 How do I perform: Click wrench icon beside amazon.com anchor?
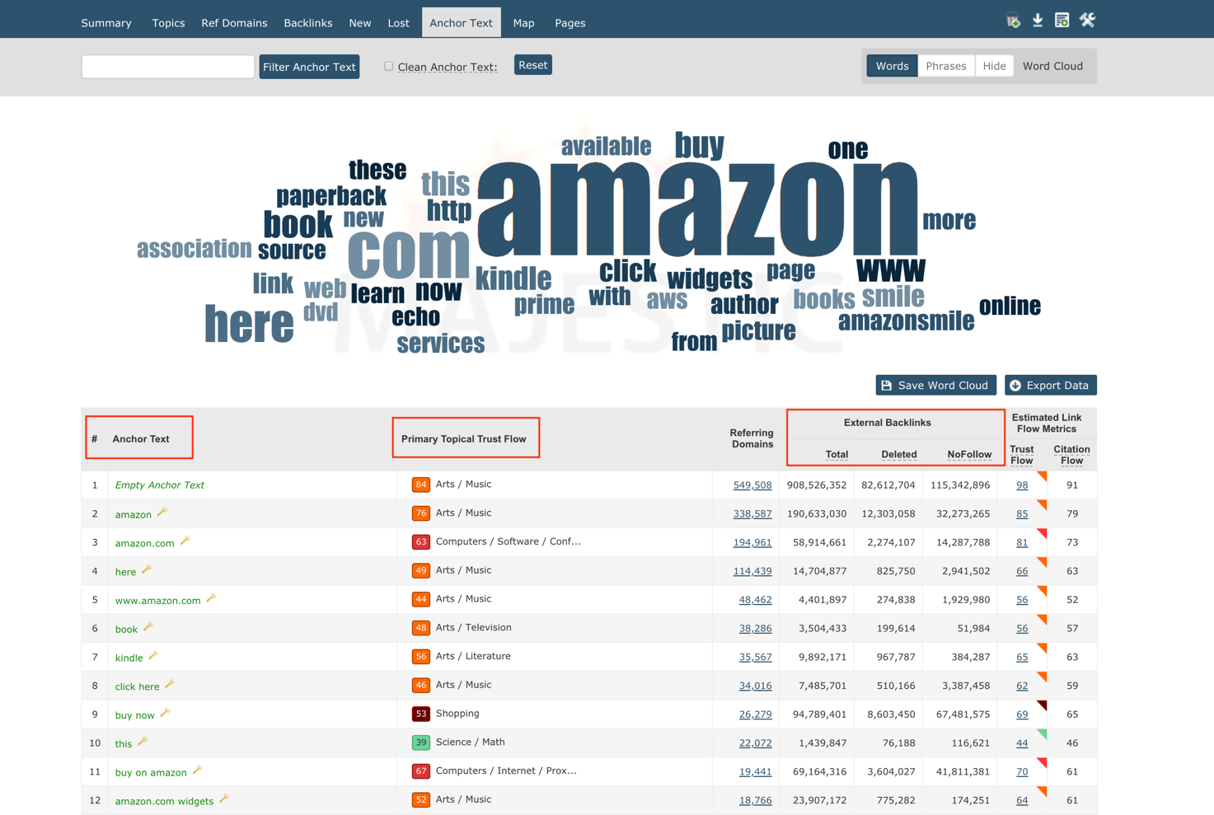pos(185,541)
